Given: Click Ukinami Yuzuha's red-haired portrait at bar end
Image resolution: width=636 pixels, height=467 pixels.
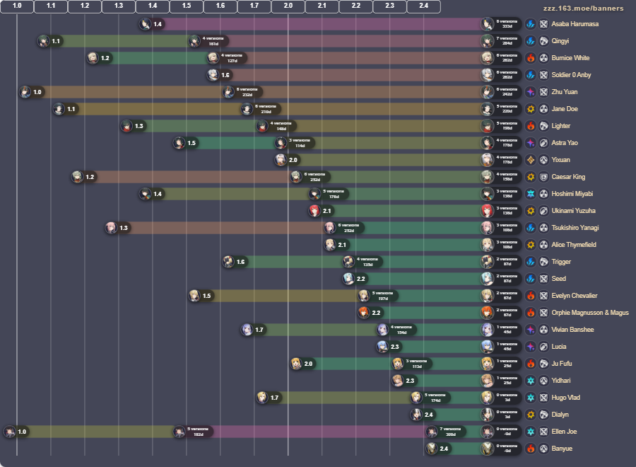Looking at the screenshot, I should click(487, 211).
